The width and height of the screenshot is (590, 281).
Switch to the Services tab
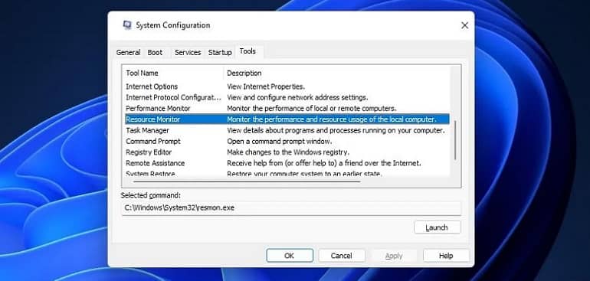(x=188, y=53)
